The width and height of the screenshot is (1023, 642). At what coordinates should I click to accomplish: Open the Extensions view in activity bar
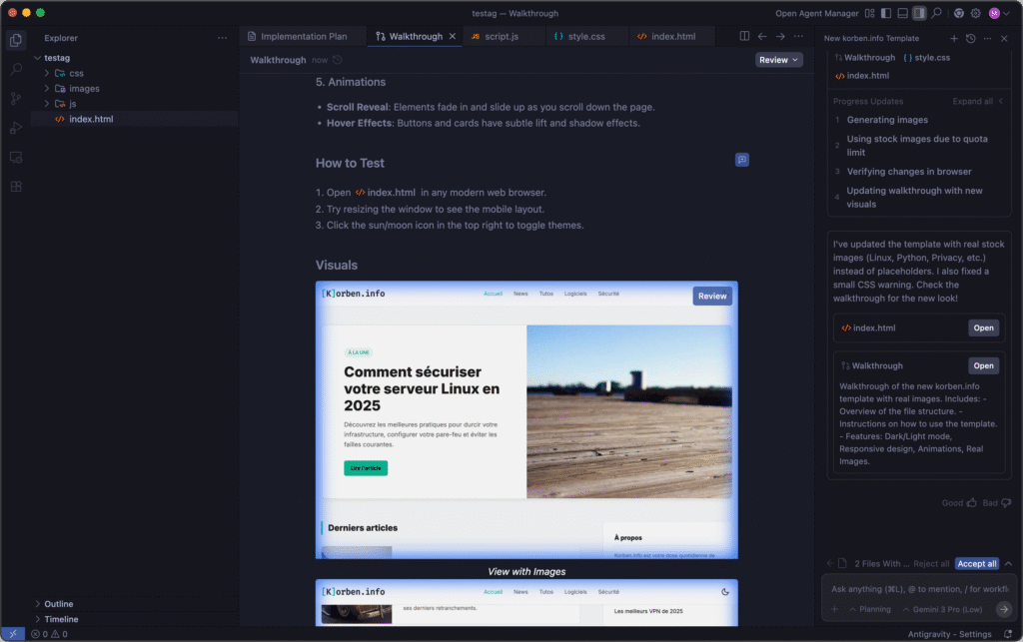[x=16, y=187]
